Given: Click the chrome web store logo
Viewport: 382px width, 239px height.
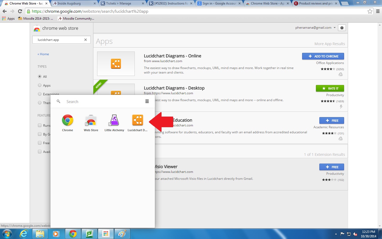Looking at the screenshot, I should click(56, 28).
